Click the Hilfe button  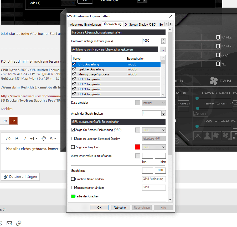[163, 208]
